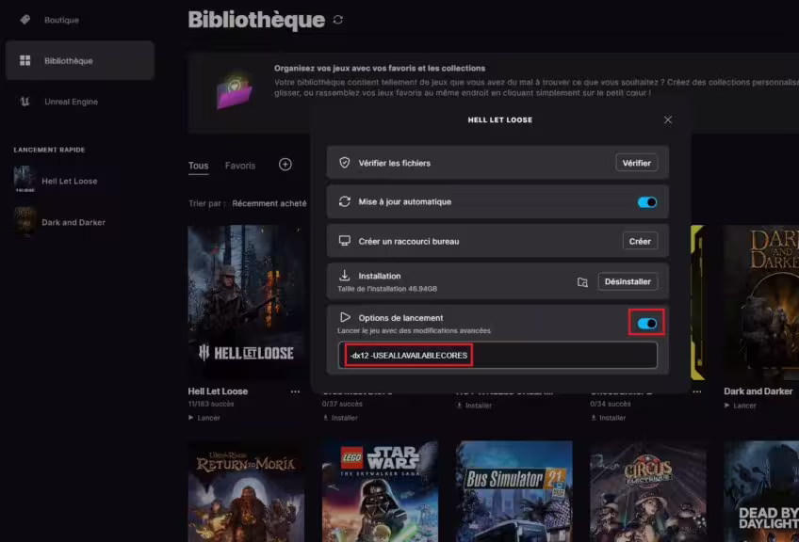Open the Récemment acheté sort dropdown
Viewport: 799px width, 542px height.
click(269, 203)
